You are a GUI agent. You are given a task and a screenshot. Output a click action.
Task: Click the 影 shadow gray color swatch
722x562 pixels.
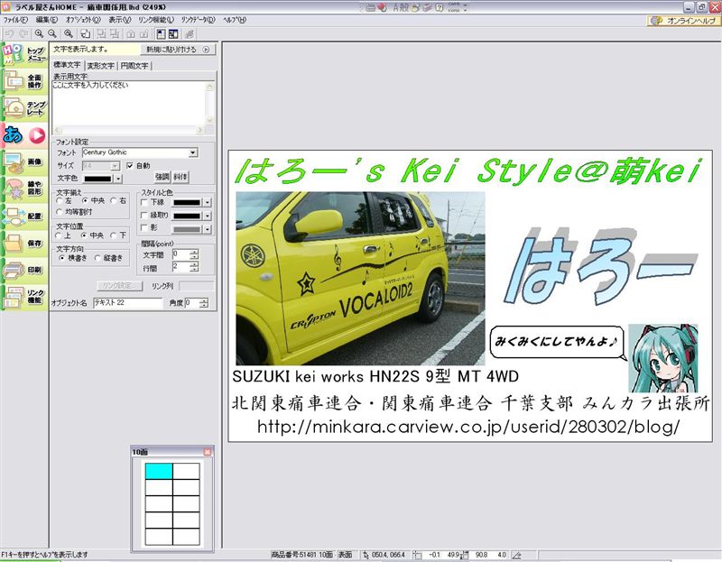pyautogui.click(x=187, y=229)
